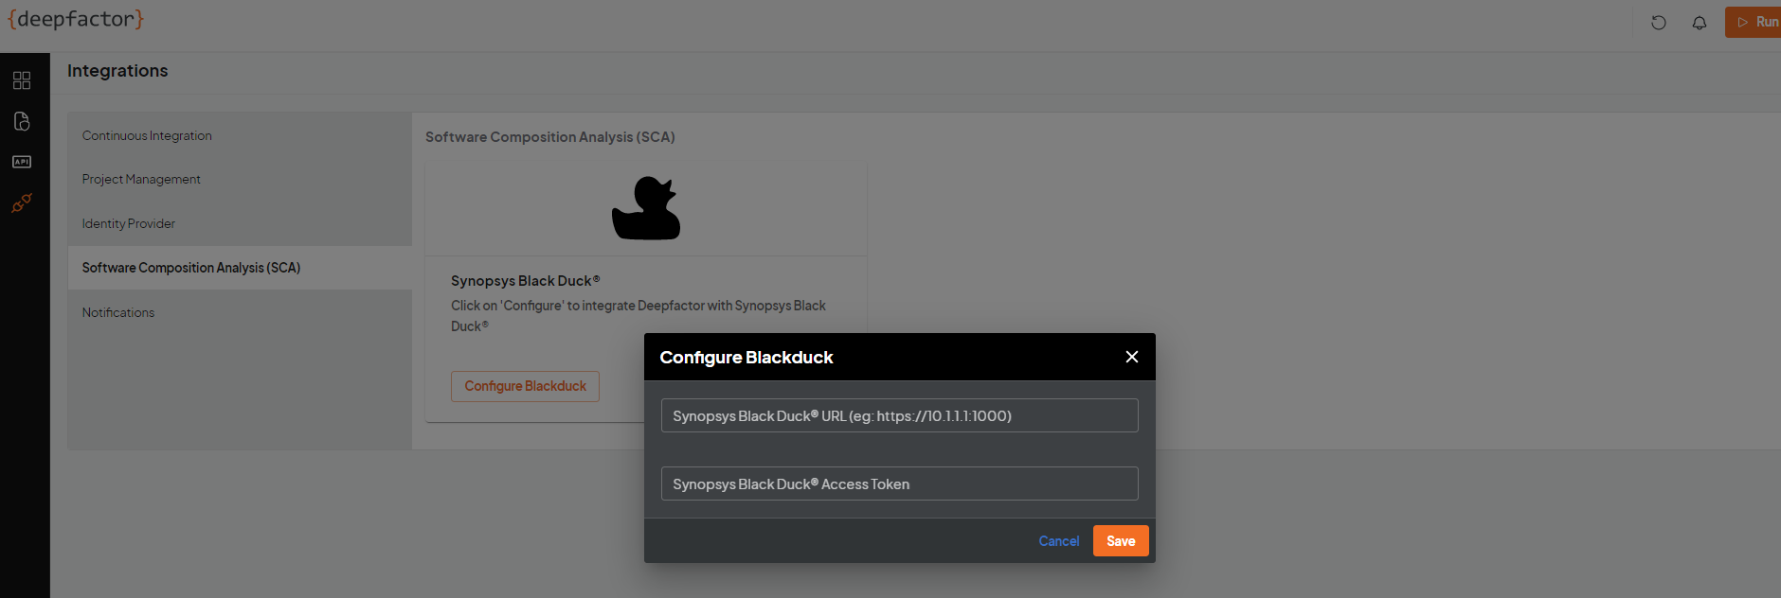Click Cancel in the Configure Blackduck dialog

tap(1059, 541)
